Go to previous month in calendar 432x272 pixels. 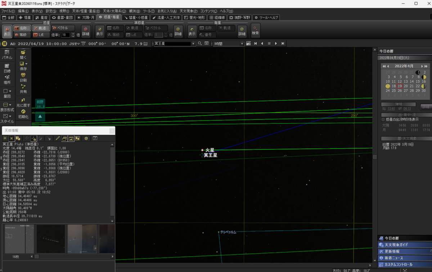point(388,66)
